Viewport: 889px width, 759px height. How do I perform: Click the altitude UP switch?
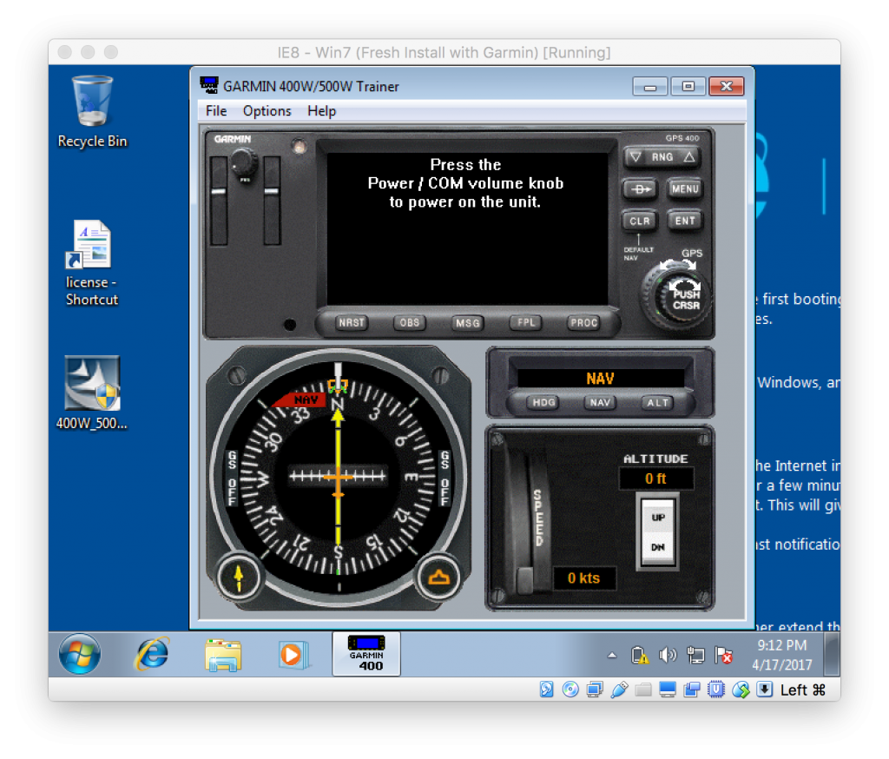click(x=658, y=518)
